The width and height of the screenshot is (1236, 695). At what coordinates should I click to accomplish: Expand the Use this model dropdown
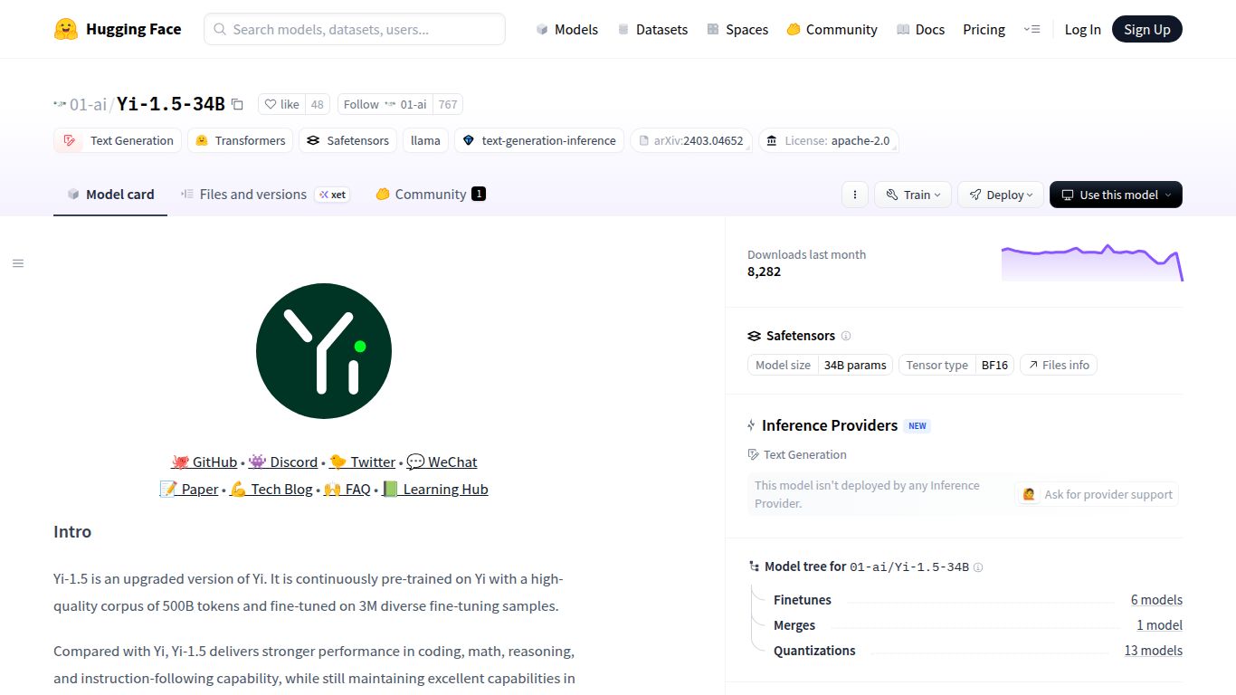click(x=1116, y=195)
